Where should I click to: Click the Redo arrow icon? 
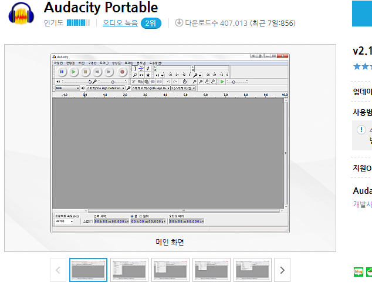click(x=175, y=82)
